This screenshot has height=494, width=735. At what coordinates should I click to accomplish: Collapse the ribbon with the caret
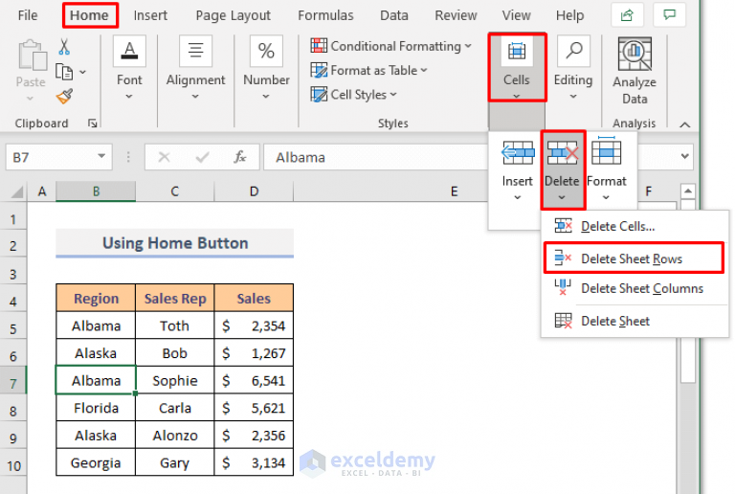pos(685,124)
